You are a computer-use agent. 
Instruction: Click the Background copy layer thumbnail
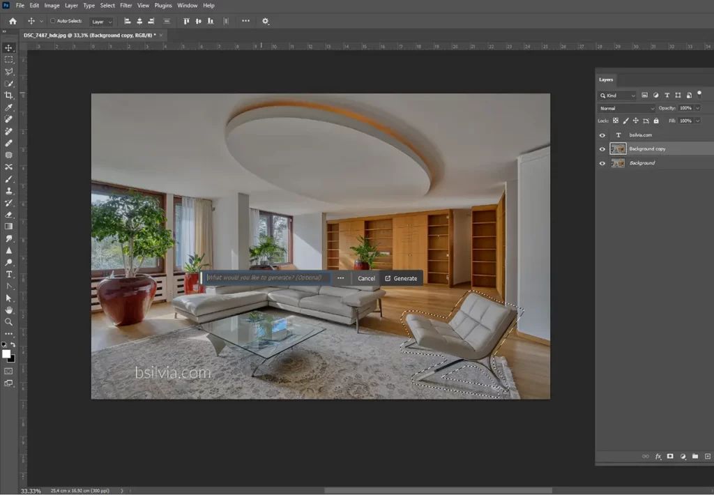point(618,149)
